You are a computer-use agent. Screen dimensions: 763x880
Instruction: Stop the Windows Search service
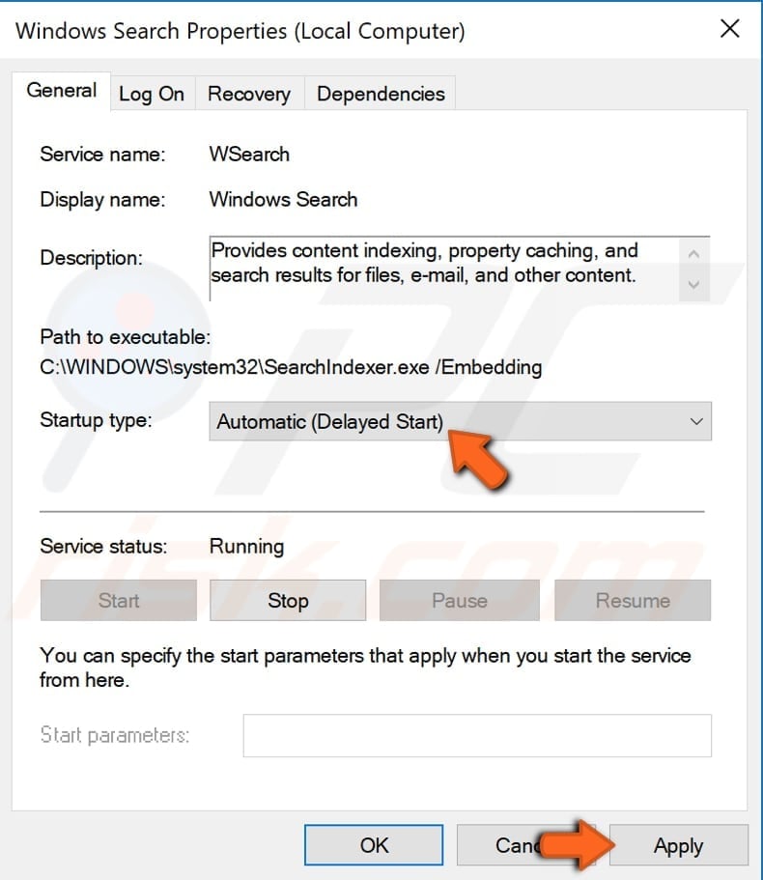click(x=287, y=600)
